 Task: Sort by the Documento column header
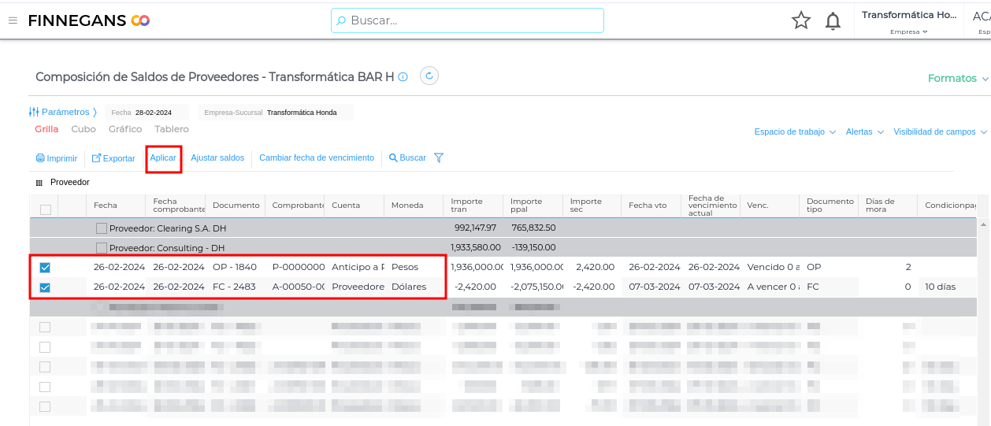pos(236,206)
